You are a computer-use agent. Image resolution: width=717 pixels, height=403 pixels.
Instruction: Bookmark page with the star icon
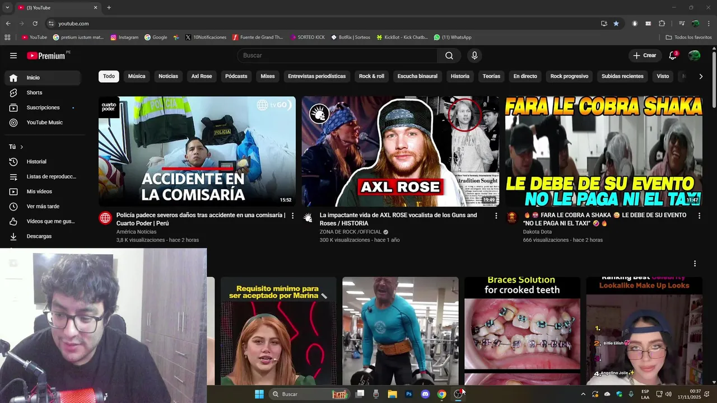point(616,24)
